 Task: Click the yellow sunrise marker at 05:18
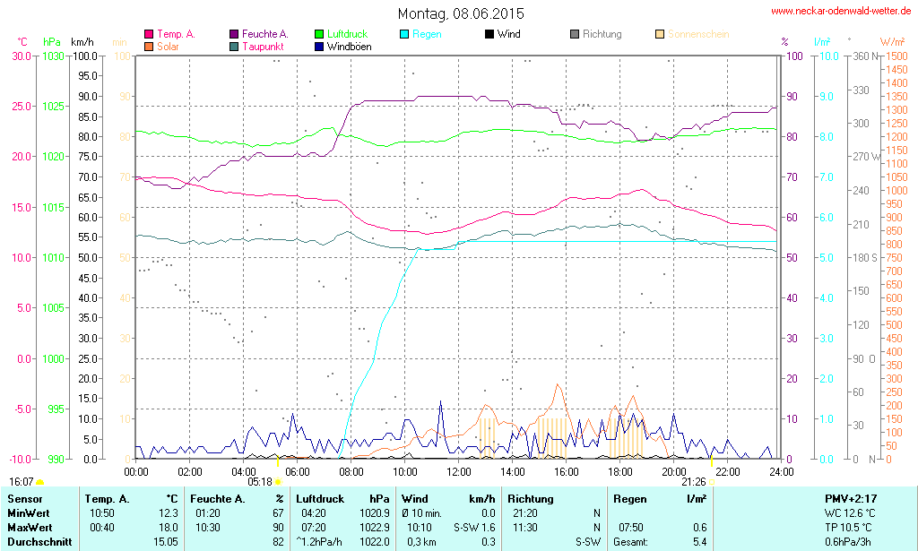(x=278, y=482)
